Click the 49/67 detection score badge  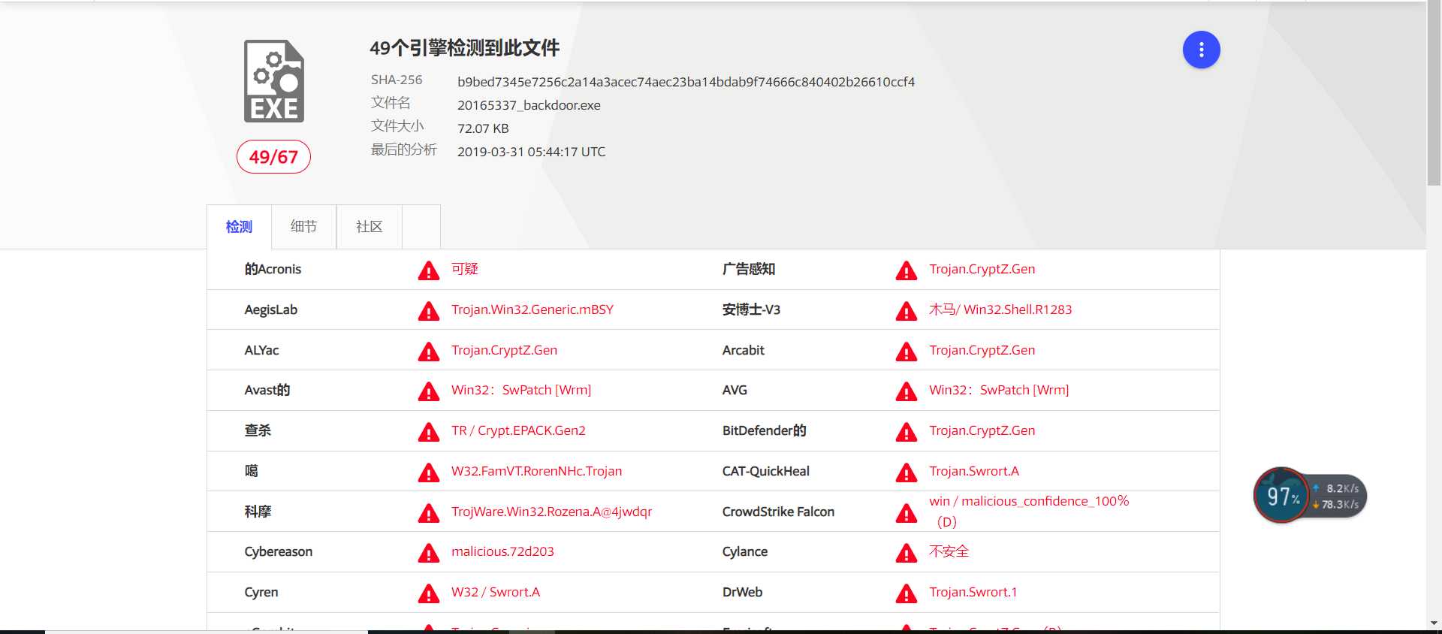(x=273, y=156)
